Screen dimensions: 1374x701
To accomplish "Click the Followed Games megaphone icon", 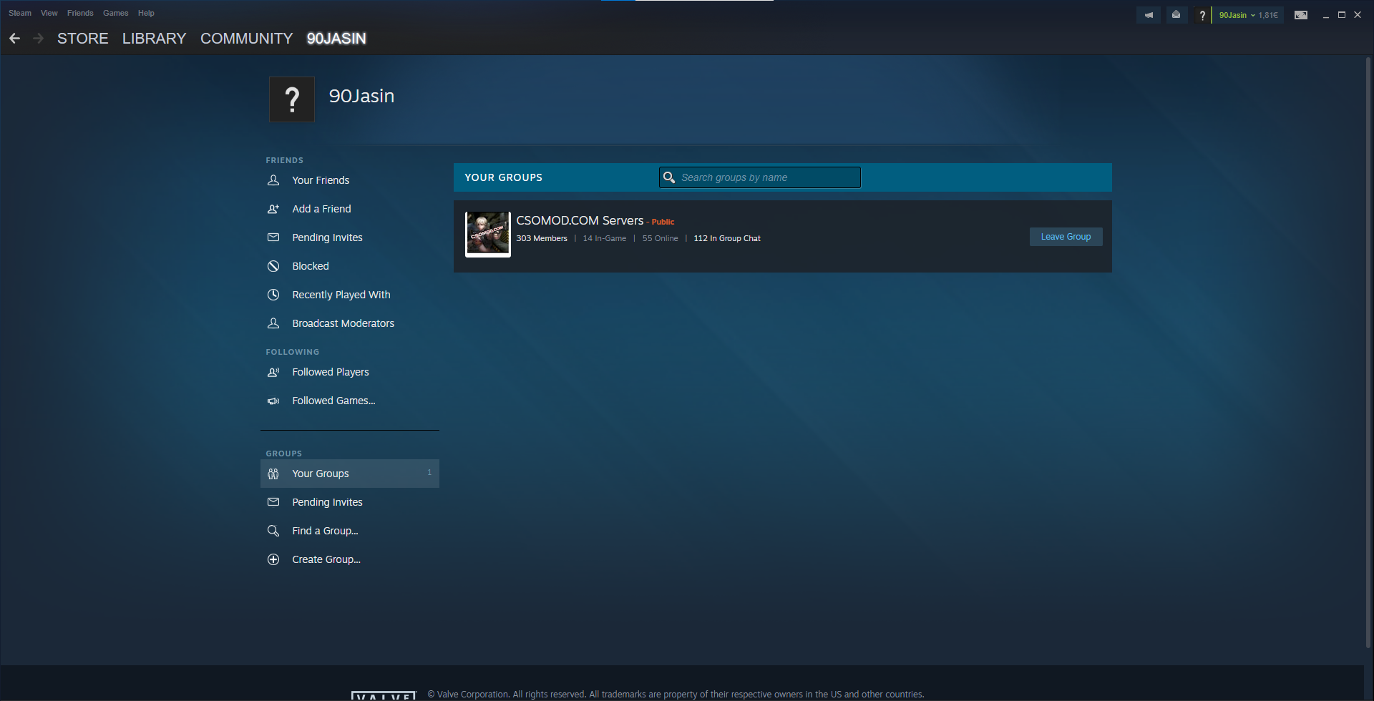I will (x=273, y=401).
